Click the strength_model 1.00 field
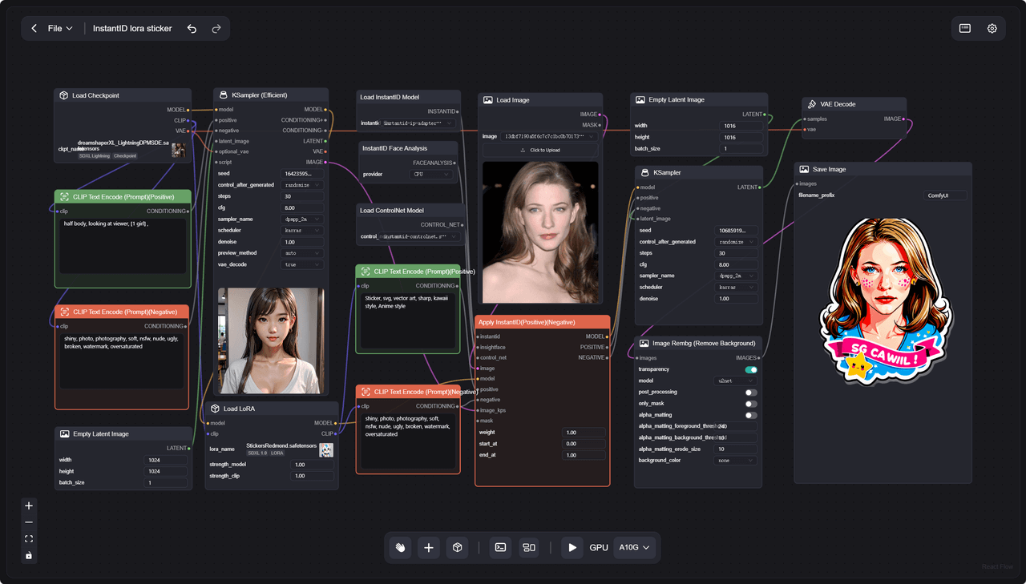Screen dimensions: 1026x584 point(313,465)
